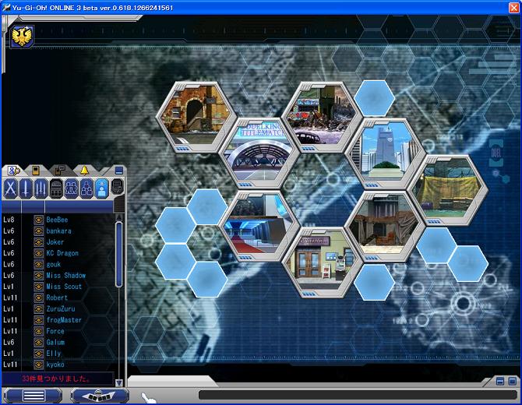Enter the Duelking Titlematch arena tile
Image resolution: width=522 pixels, height=405 pixels.
click(x=259, y=153)
